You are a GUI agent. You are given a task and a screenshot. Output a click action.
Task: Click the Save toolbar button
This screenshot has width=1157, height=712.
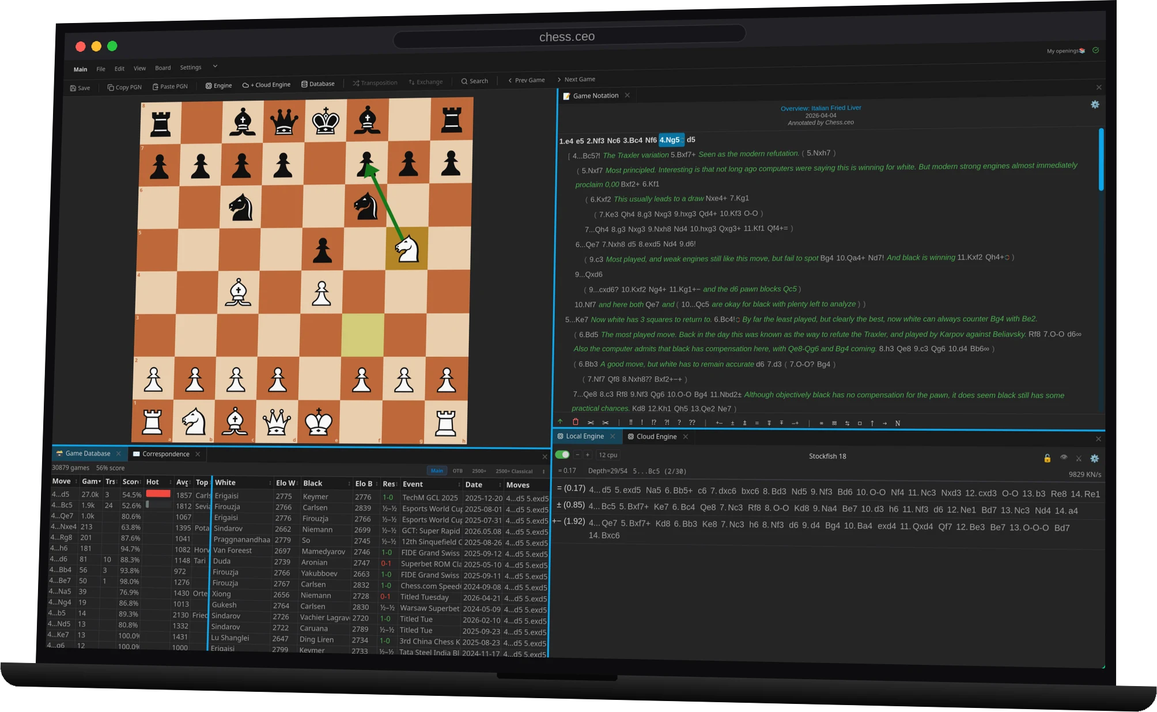click(x=80, y=88)
